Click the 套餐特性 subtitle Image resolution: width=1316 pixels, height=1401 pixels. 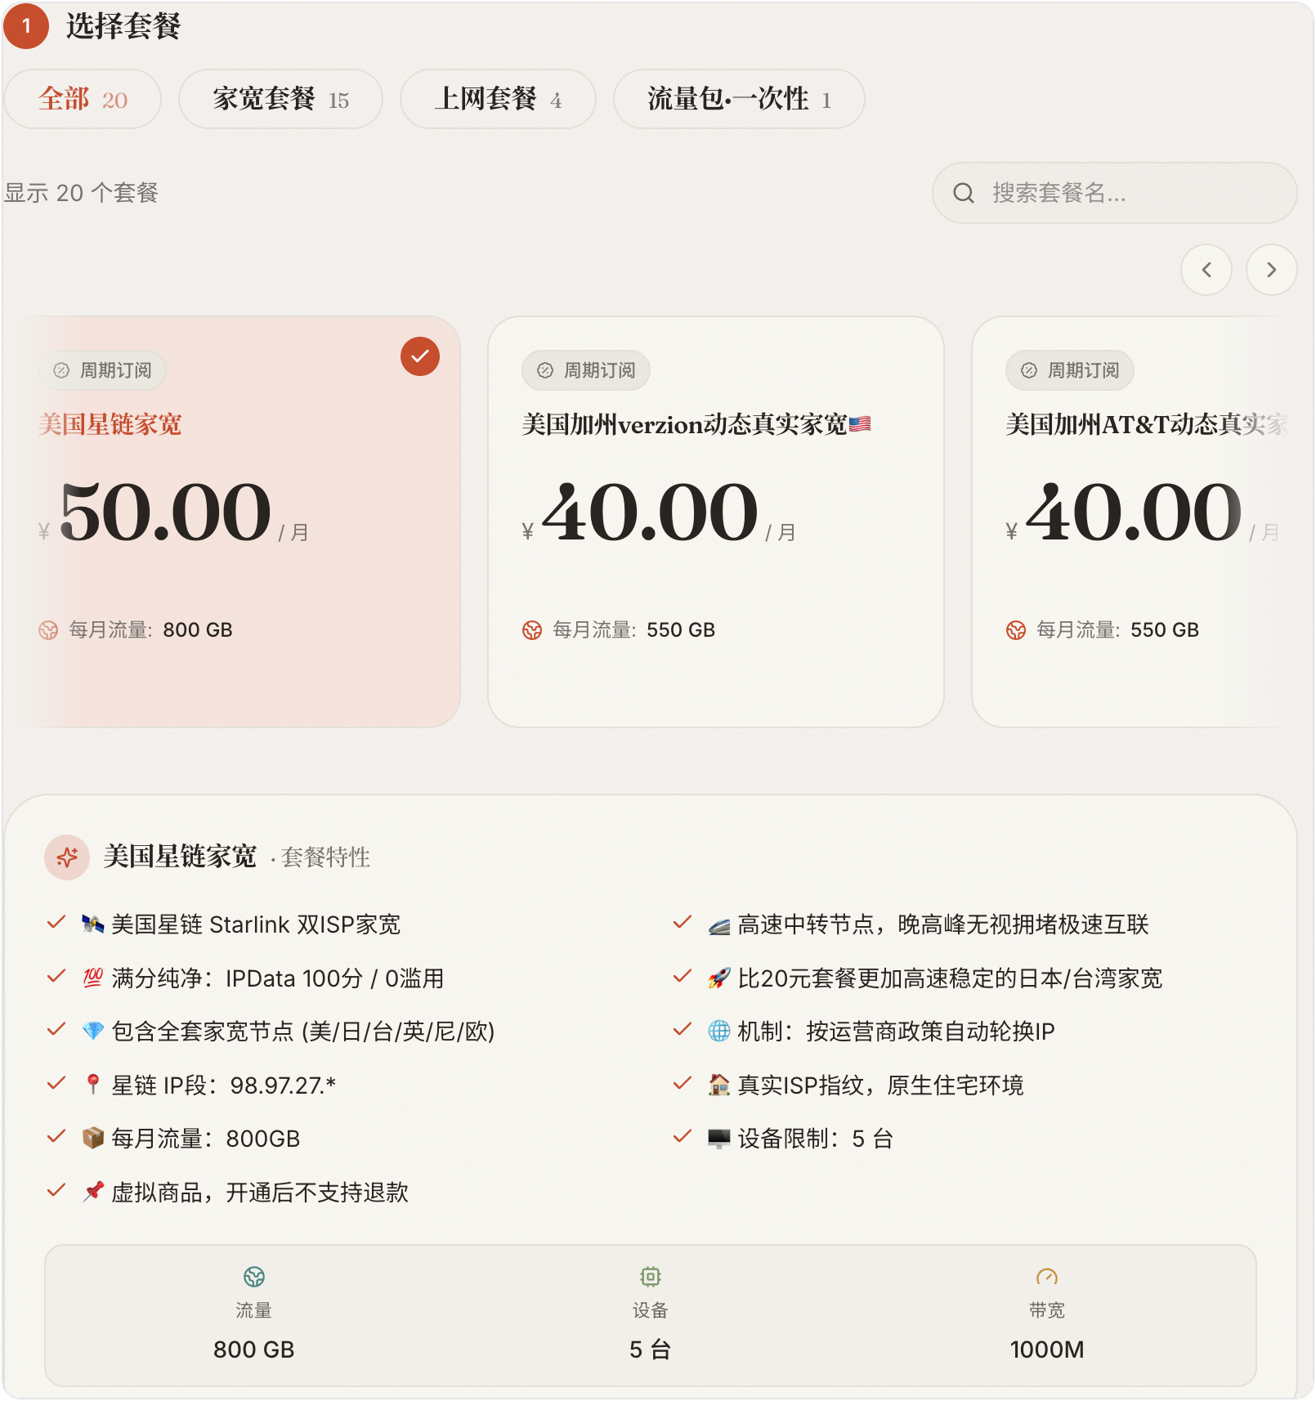[x=325, y=857]
